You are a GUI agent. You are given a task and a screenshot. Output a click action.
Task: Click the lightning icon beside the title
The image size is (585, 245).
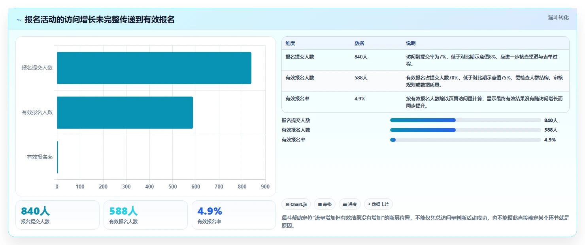[x=19, y=20]
